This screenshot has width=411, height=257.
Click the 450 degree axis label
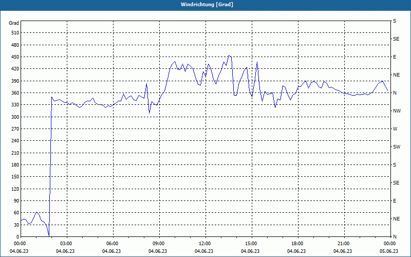coord(15,57)
